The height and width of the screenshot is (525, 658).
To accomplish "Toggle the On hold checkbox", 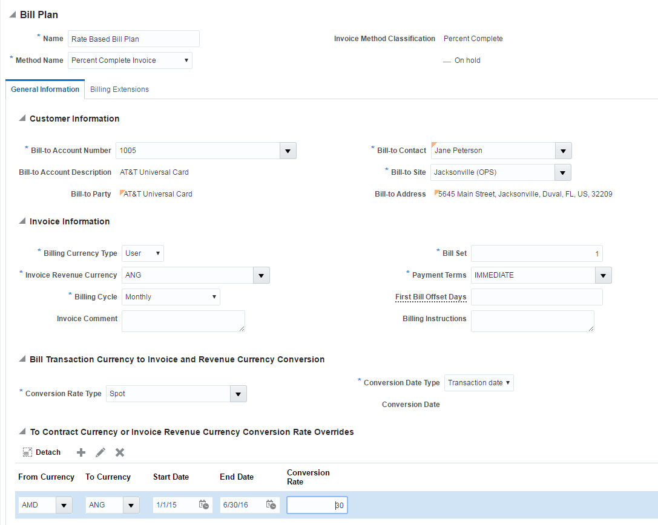I will coord(447,61).
